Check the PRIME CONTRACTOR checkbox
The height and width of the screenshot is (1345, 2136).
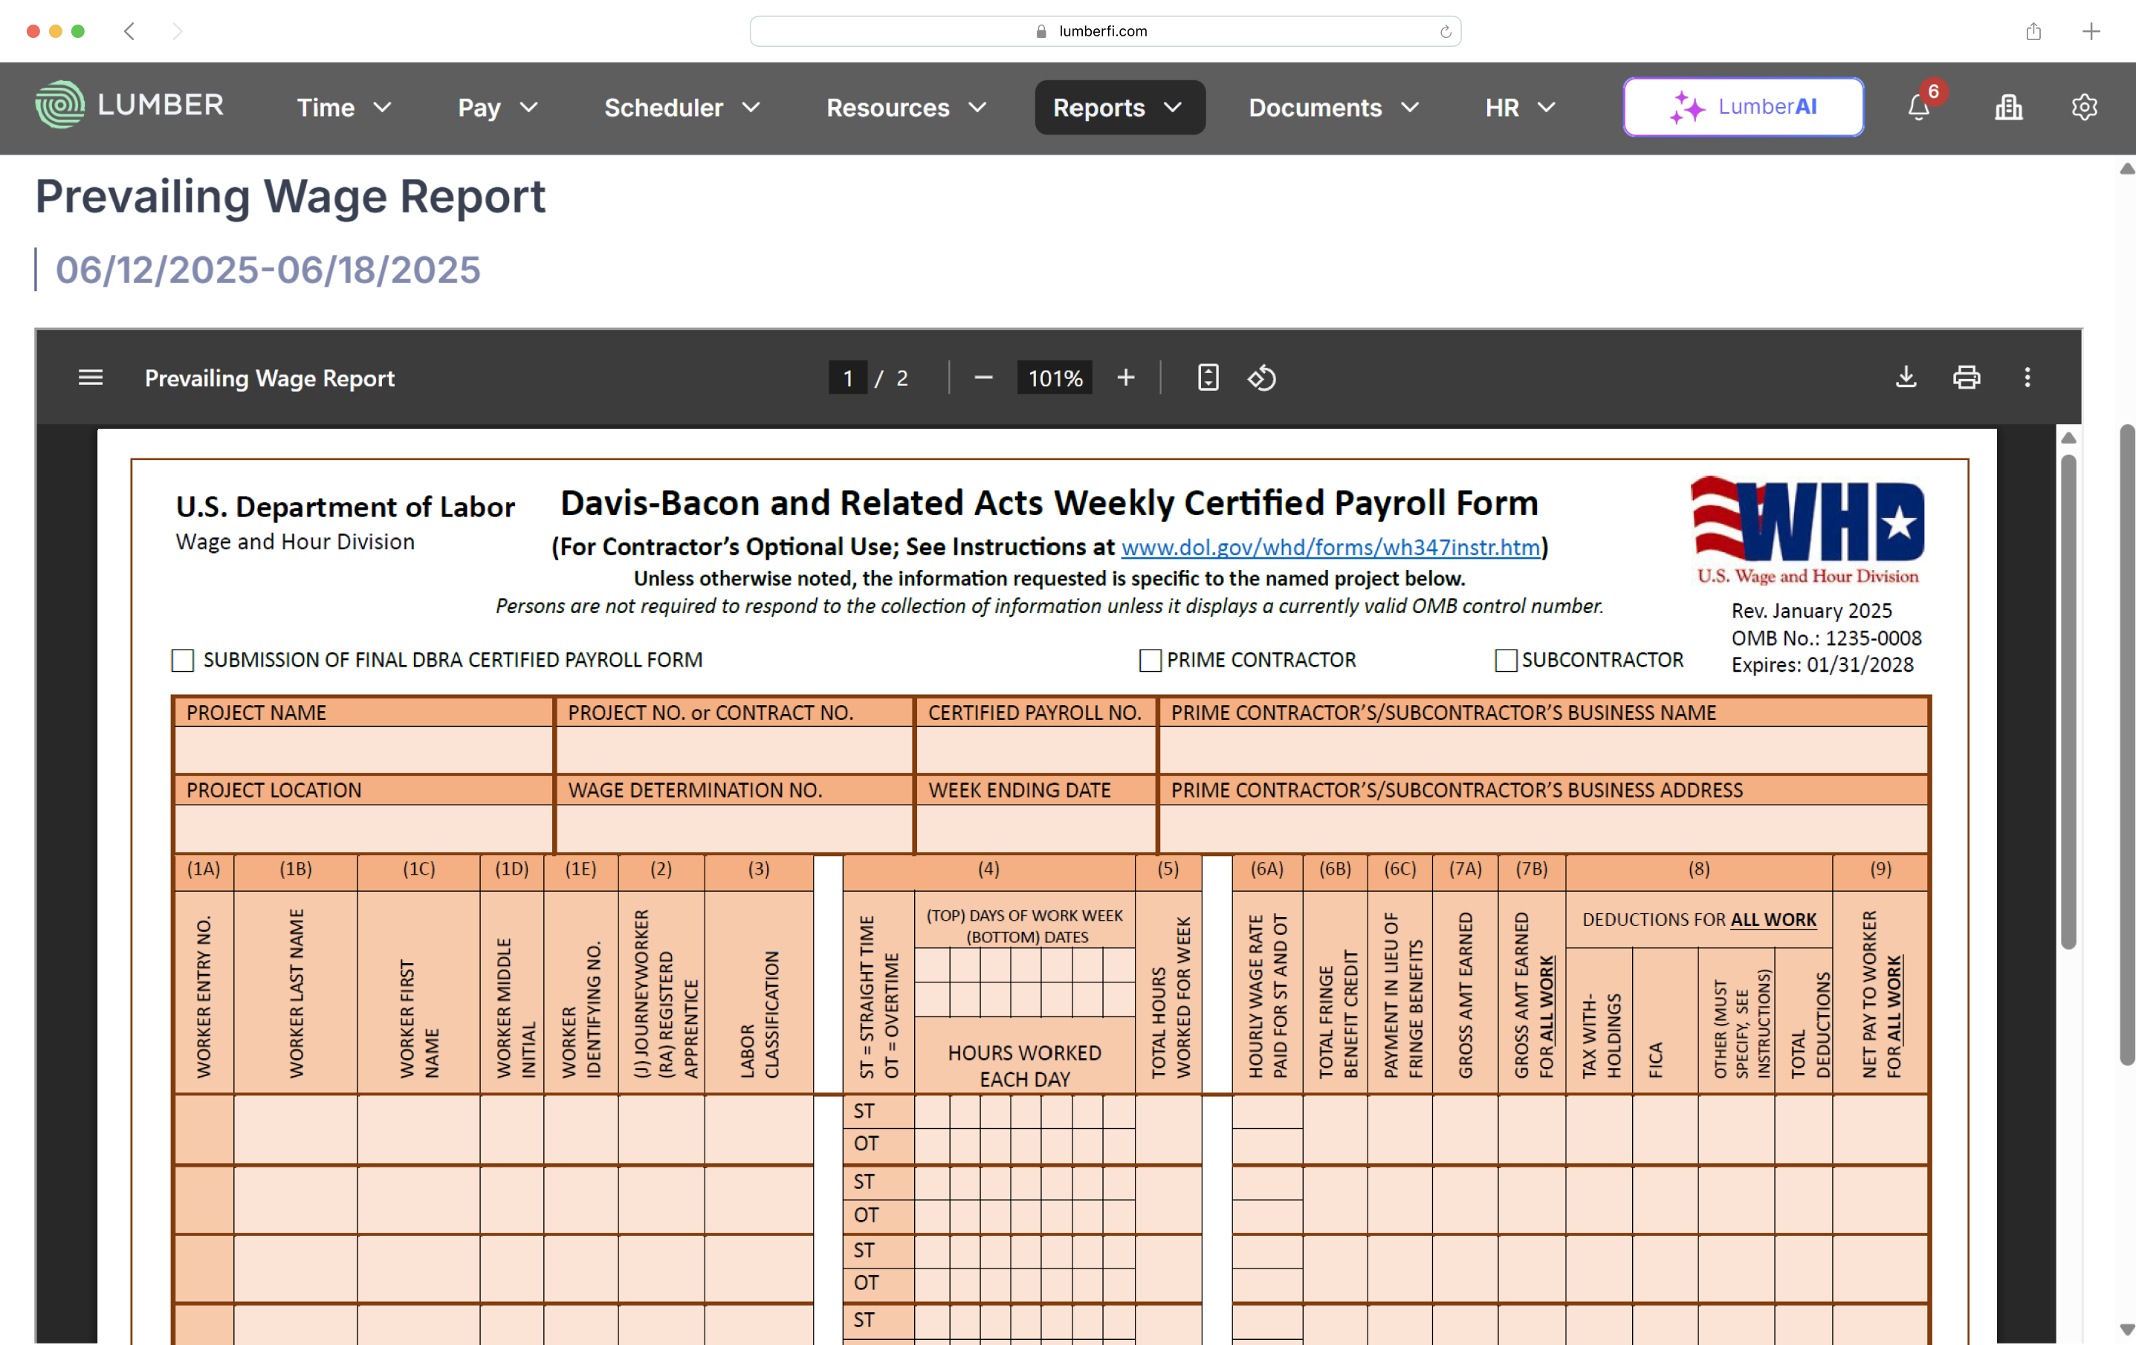point(1150,660)
